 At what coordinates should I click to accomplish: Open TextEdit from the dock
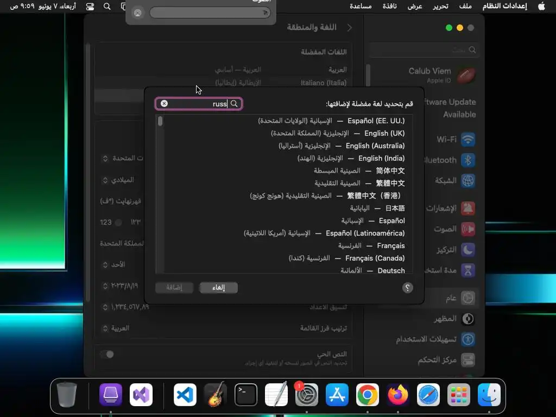pyautogui.click(x=276, y=395)
